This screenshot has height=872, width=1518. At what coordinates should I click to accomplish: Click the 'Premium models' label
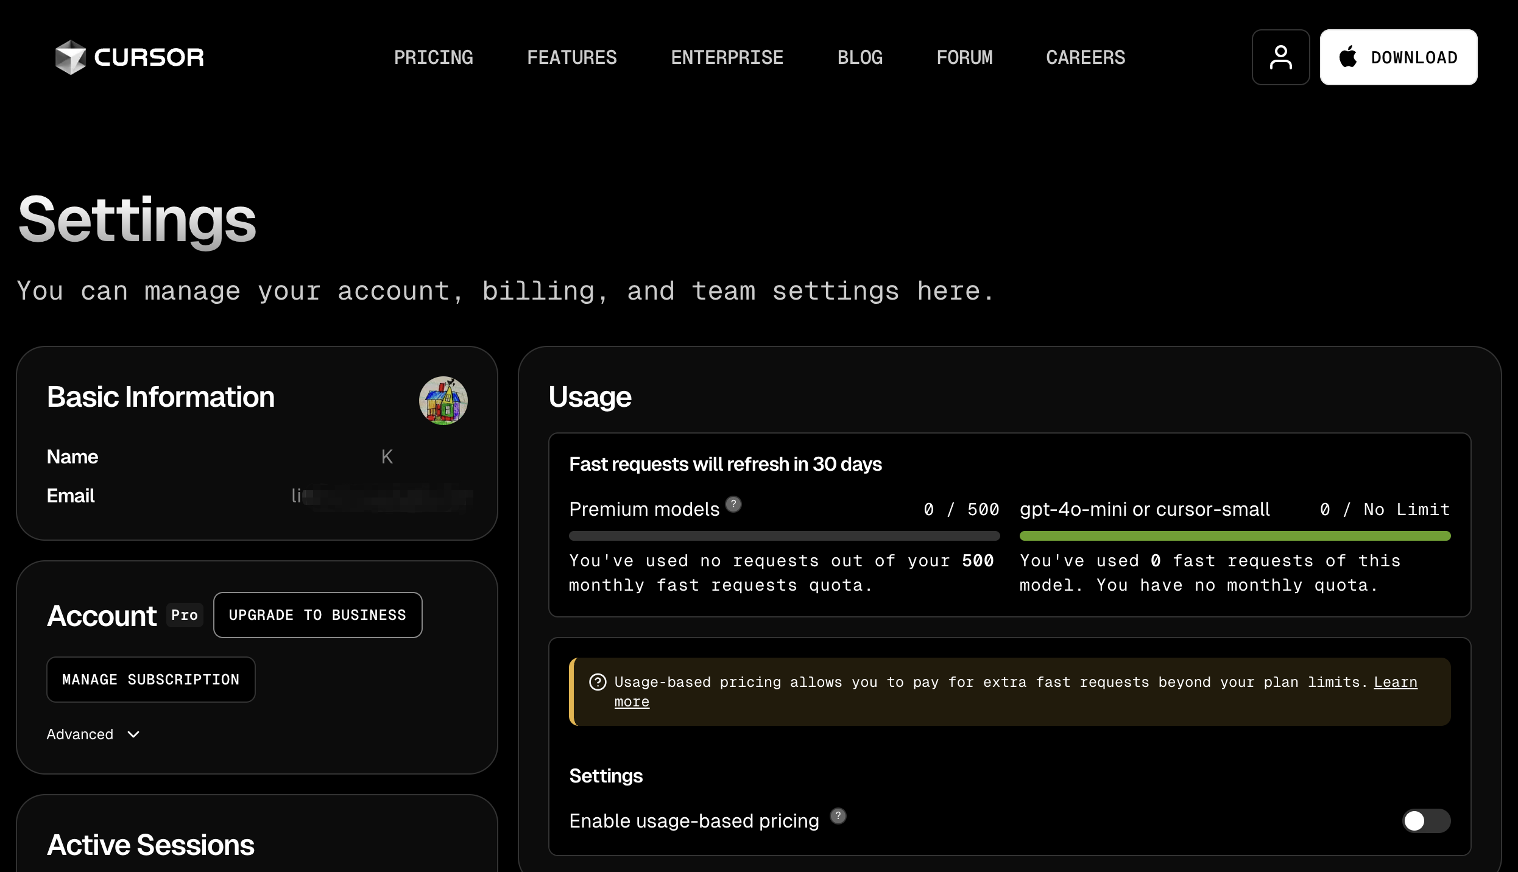click(x=644, y=509)
